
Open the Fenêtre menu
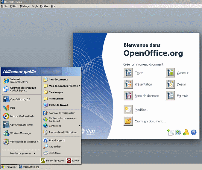click(x=44, y=6)
